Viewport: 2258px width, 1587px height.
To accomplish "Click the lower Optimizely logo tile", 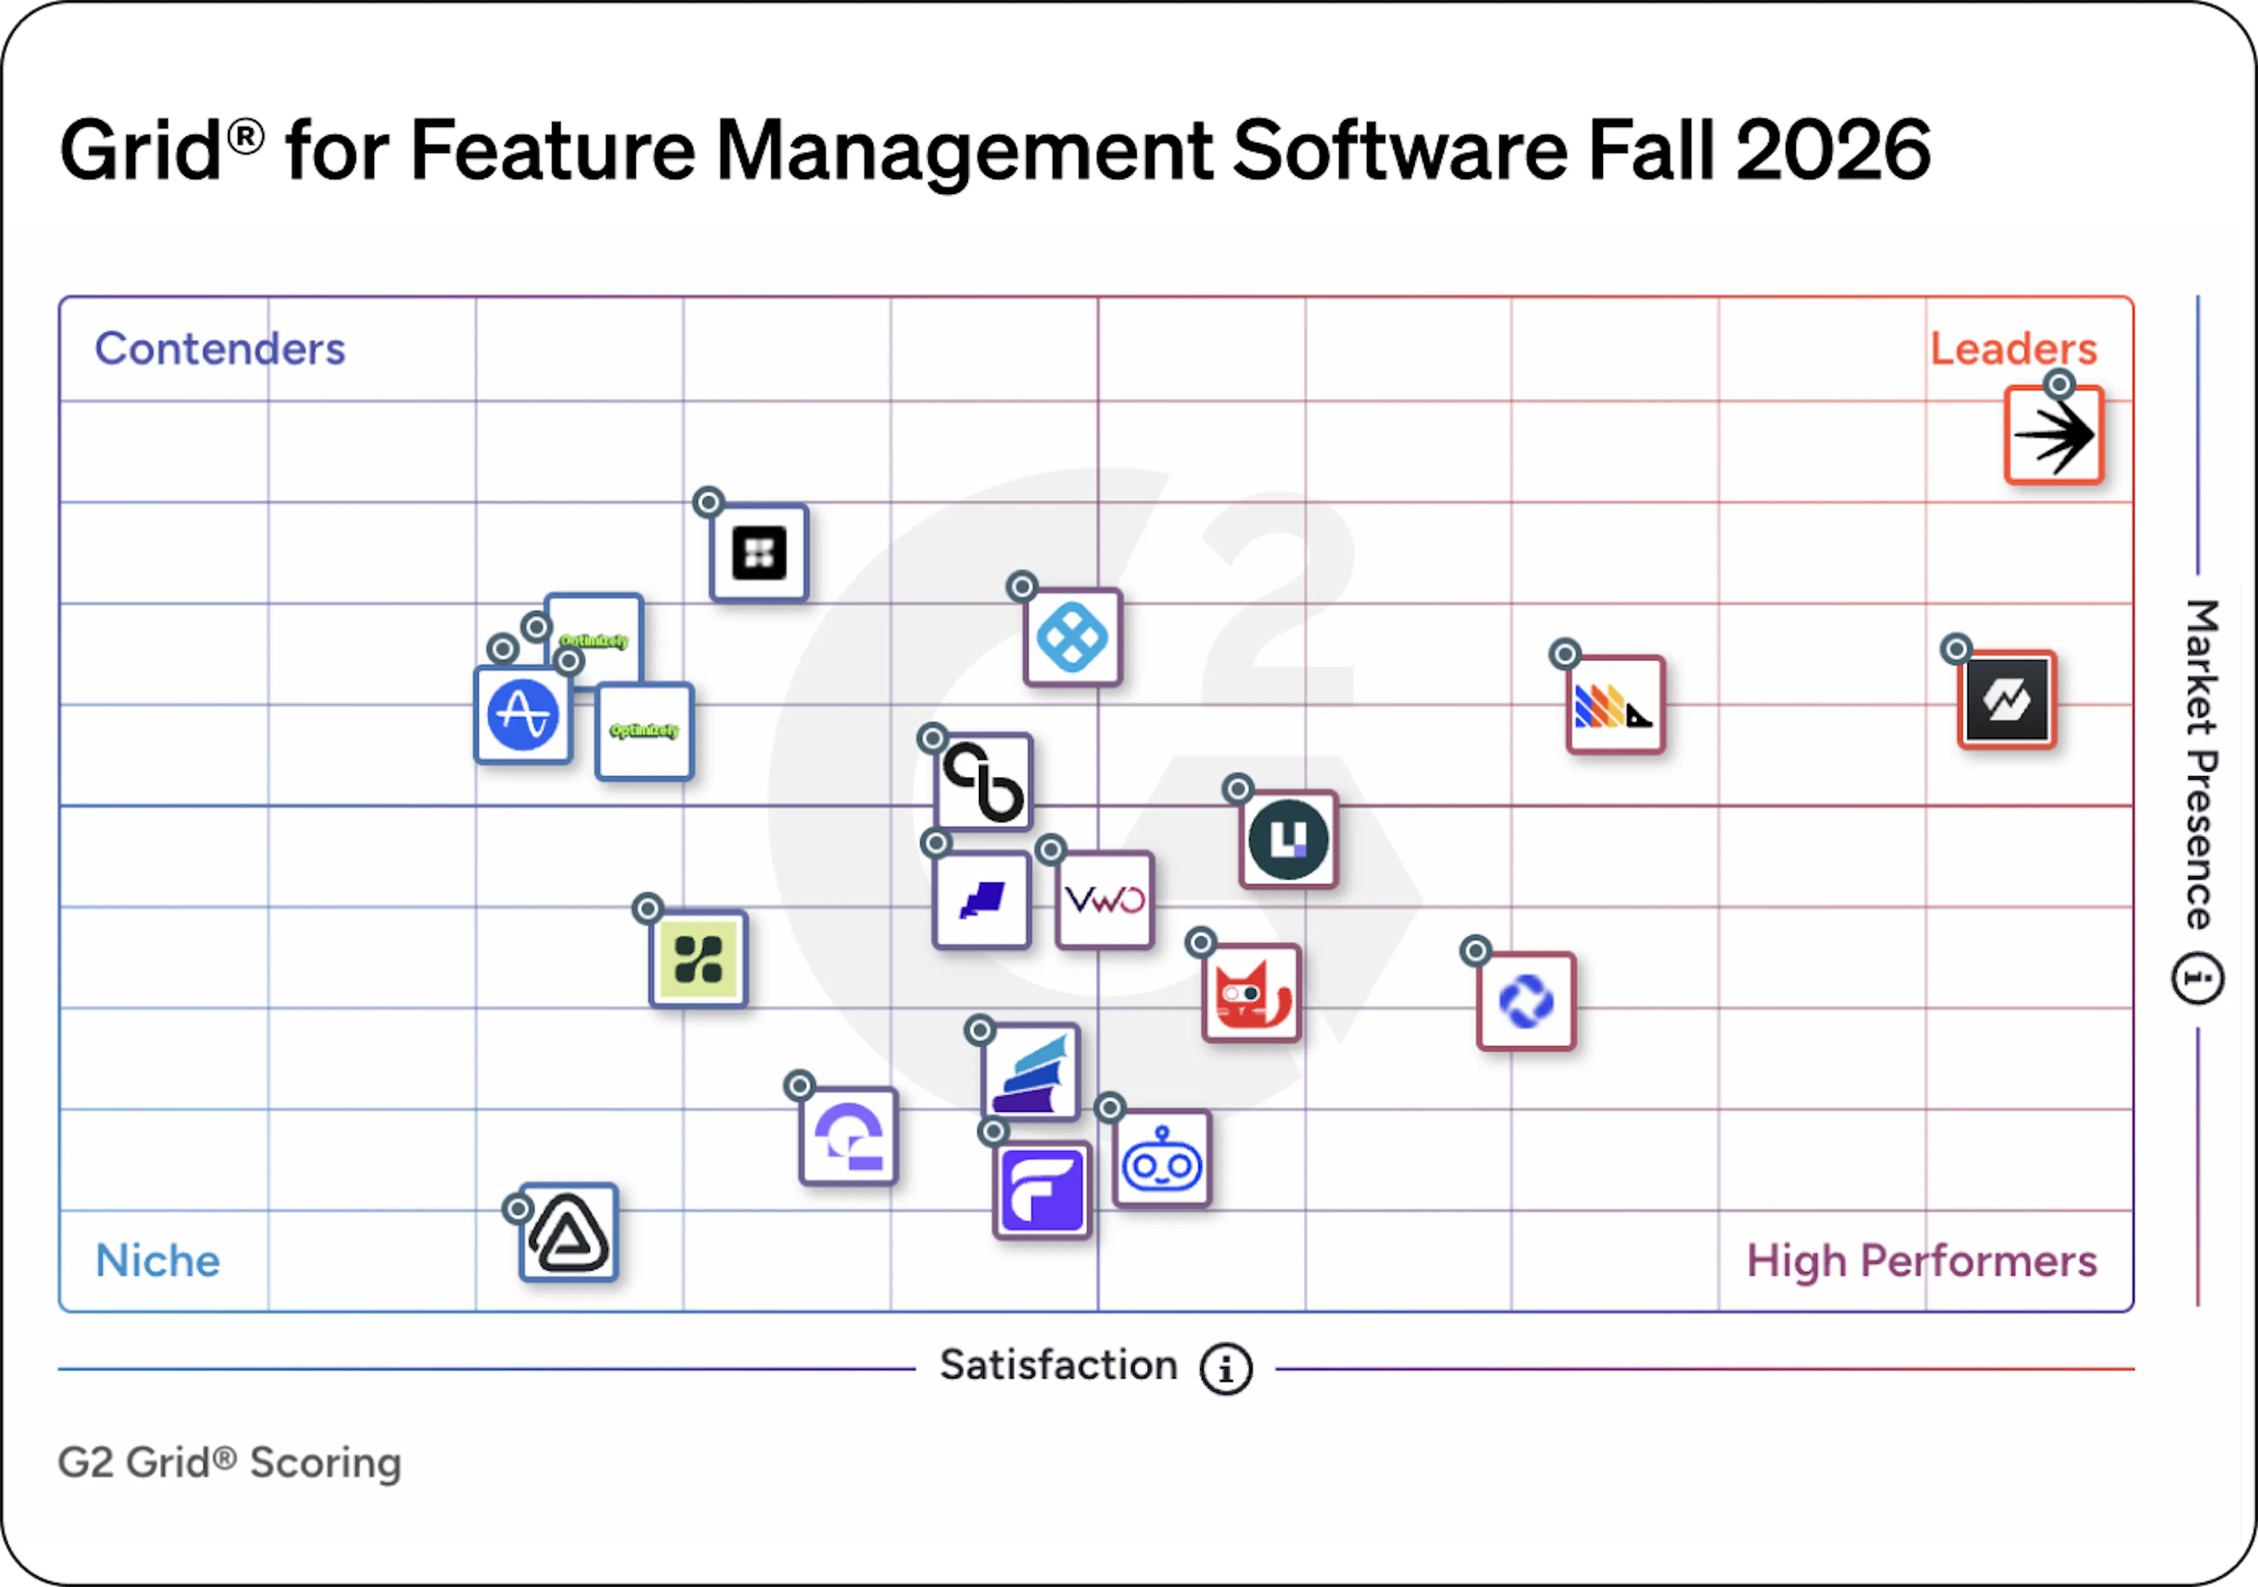I will pos(644,730).
